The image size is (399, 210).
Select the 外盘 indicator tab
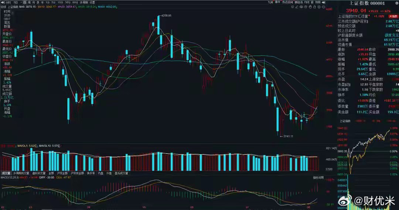click(109, 174)
